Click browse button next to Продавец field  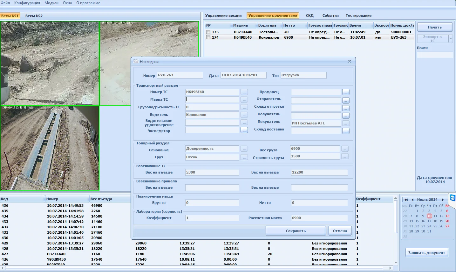click(x=346, y=92)
